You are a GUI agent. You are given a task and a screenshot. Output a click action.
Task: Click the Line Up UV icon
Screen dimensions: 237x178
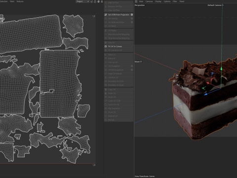[106, 62]
